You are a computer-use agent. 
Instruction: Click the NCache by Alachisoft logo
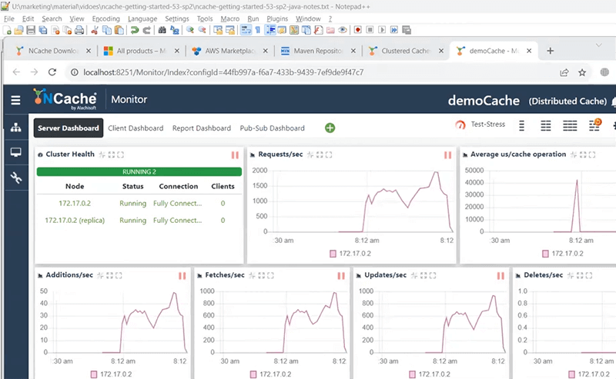(x=65, y=99)
